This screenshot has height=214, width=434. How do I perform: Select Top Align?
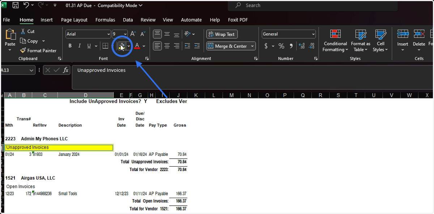click(x=157, y=34)
